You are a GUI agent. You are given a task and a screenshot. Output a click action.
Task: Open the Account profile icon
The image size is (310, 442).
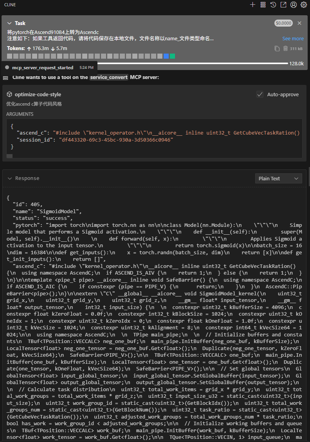[x=294, y=5]
